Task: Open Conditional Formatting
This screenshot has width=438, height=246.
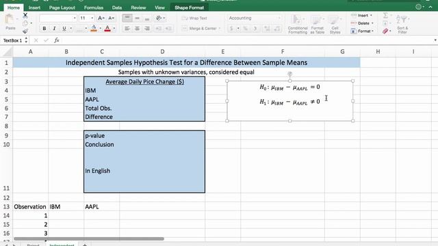Action: (x=298, y=25)
